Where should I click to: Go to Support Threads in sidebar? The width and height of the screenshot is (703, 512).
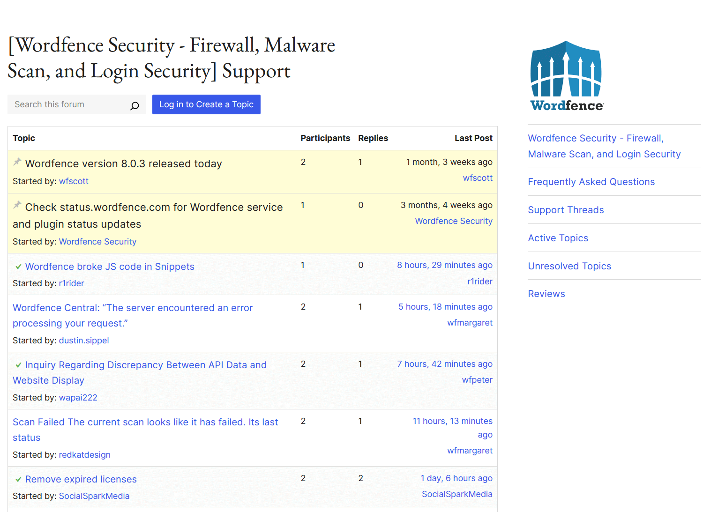[x=566, y=210]
